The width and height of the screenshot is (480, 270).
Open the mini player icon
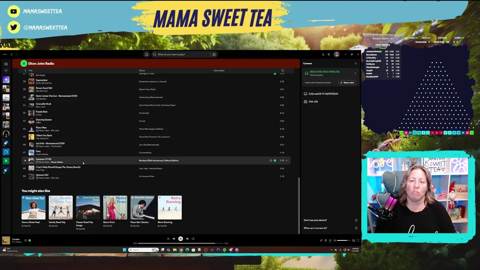[354, 240]
